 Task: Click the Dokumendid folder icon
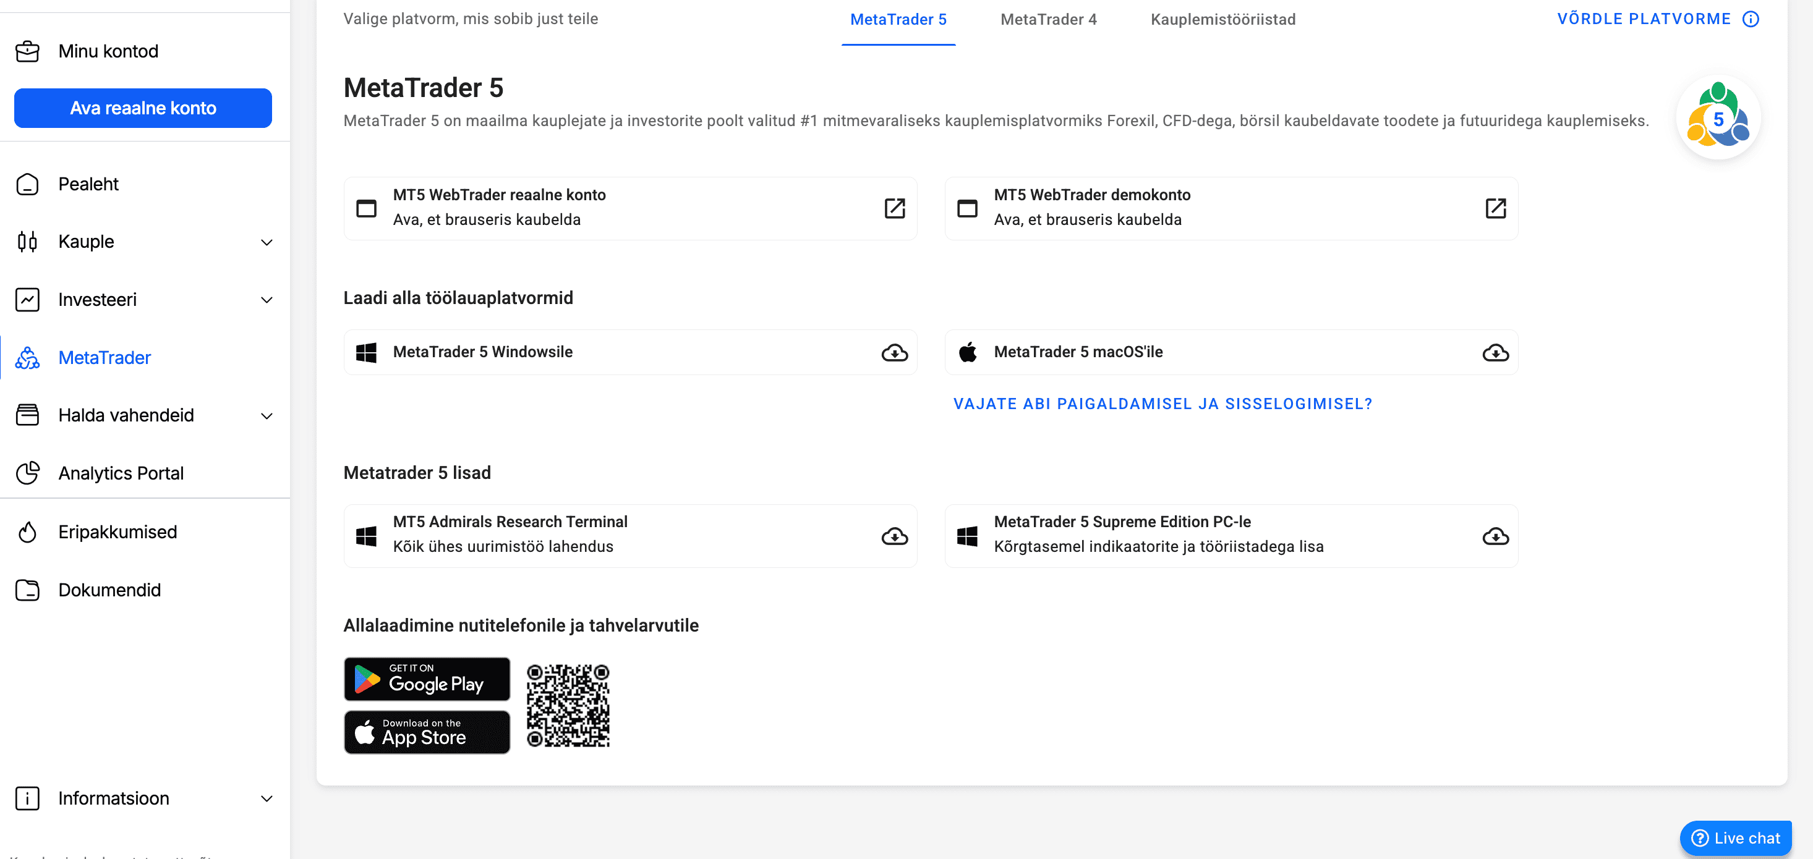coord(27,590)
